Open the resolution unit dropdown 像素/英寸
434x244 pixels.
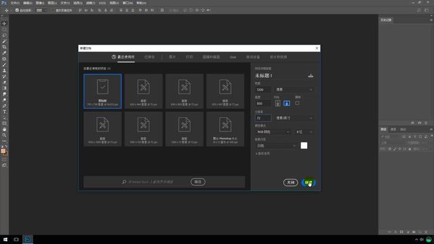coord(294,118)
